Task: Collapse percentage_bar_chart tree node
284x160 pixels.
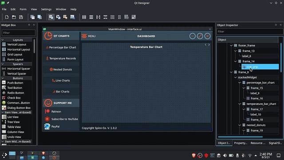Action: [x=240, y=83]
